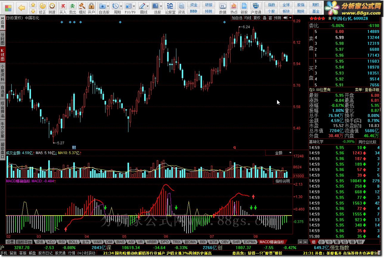Click the 研报 research report button
The height and width of the screenshot is (258, 384).
pos(209,5)
